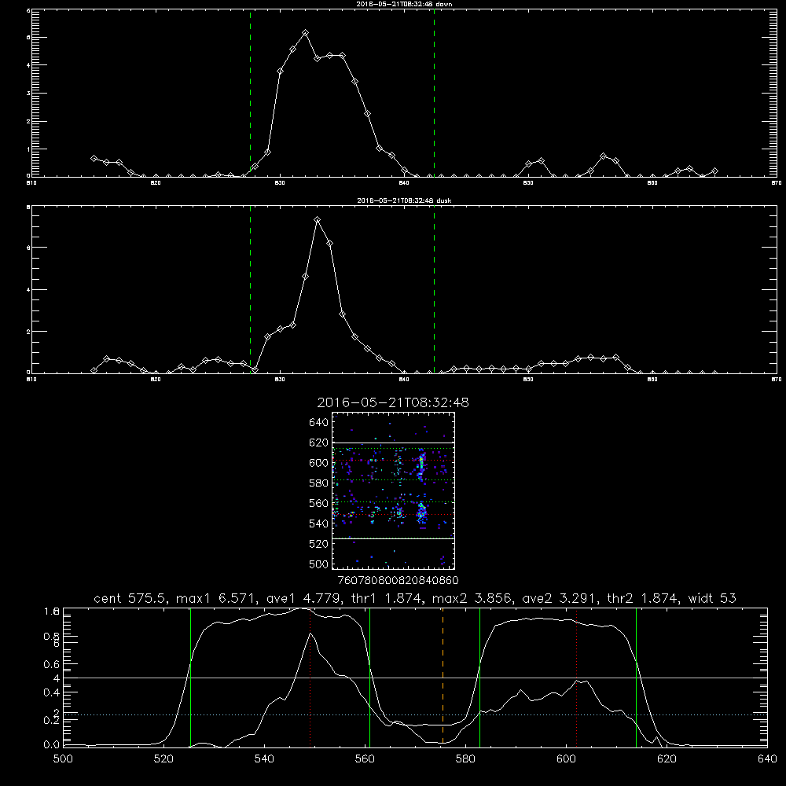Click the dawn plot title text
The height and width of the screenshot is (786, 786).
point(404,4)
